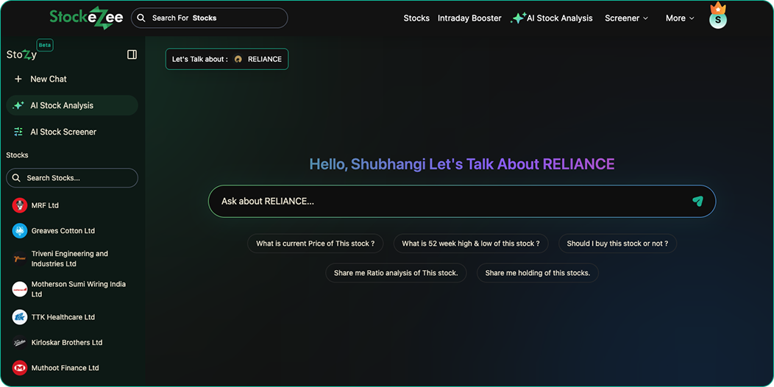Click the 'Beta' badge
This screenshot has height=387, width=774.
45,45
